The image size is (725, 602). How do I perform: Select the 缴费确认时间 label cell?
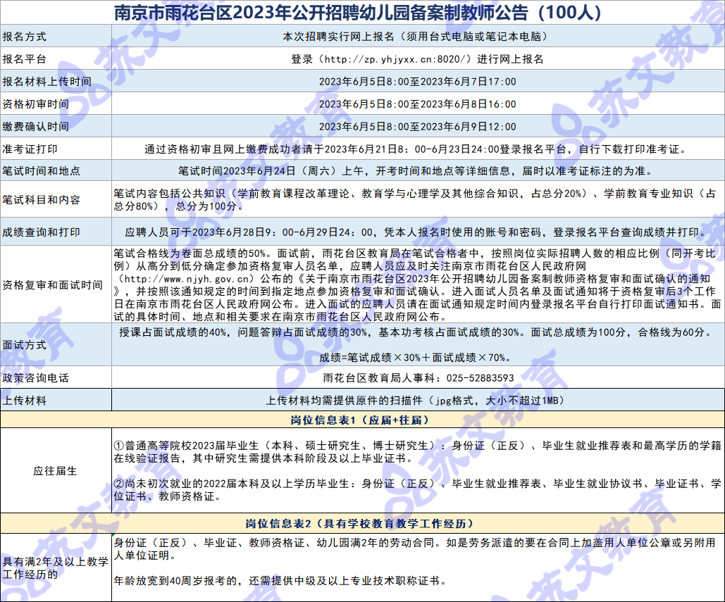pos(56,126)
